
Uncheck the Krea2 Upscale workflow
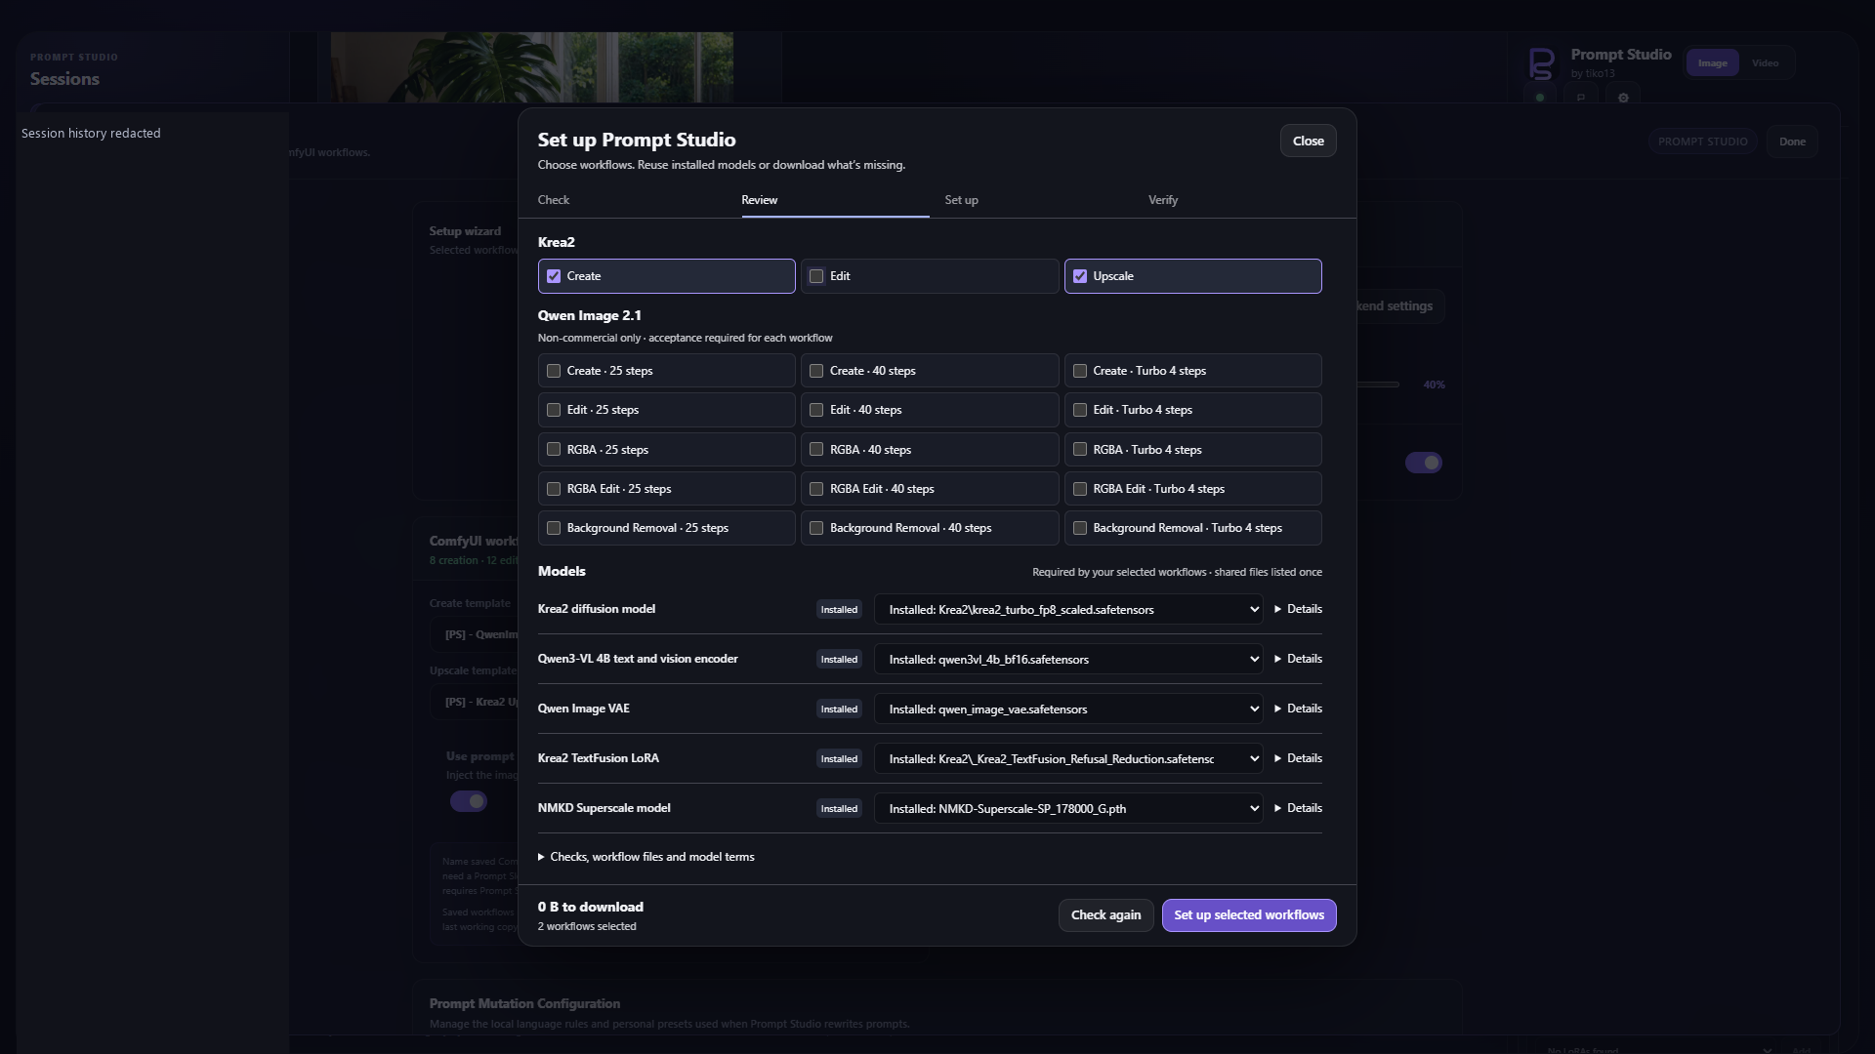(x=1080, y=276)
